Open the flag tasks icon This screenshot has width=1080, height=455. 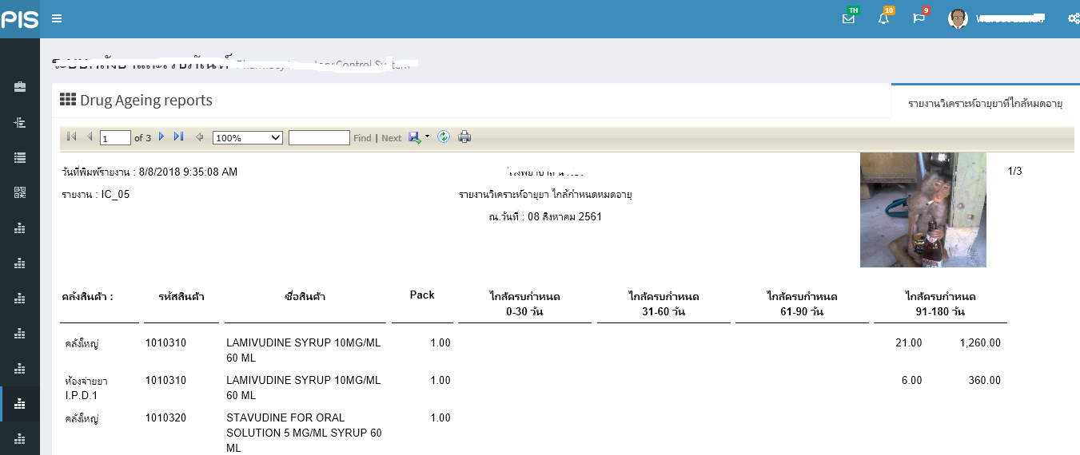tap(919, 18)
